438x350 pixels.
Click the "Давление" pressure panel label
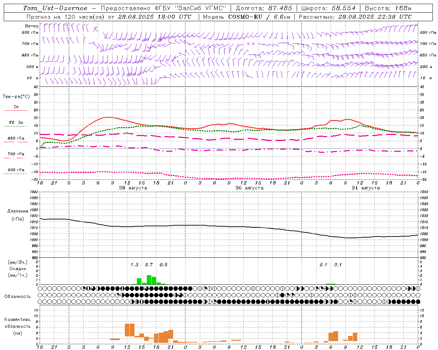coord(18,211)
